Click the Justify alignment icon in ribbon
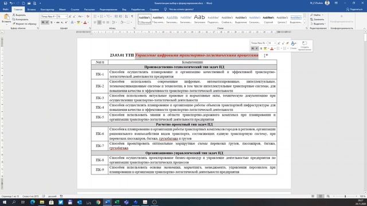Viewport: 367px width, 206px height. tap(108, 22)
